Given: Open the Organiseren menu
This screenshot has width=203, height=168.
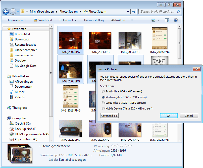Looking at the screenshot, I should coord(16,20).
